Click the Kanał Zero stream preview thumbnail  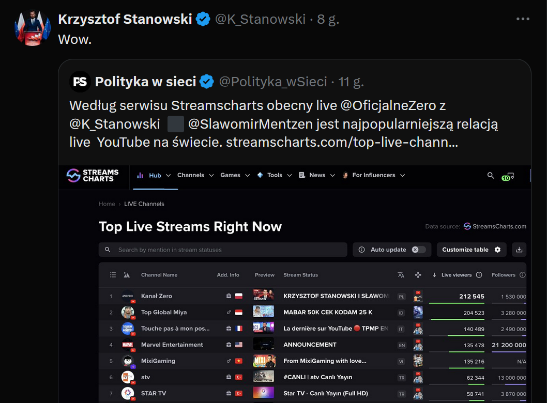pyautogui.click(x=263, y=296)
